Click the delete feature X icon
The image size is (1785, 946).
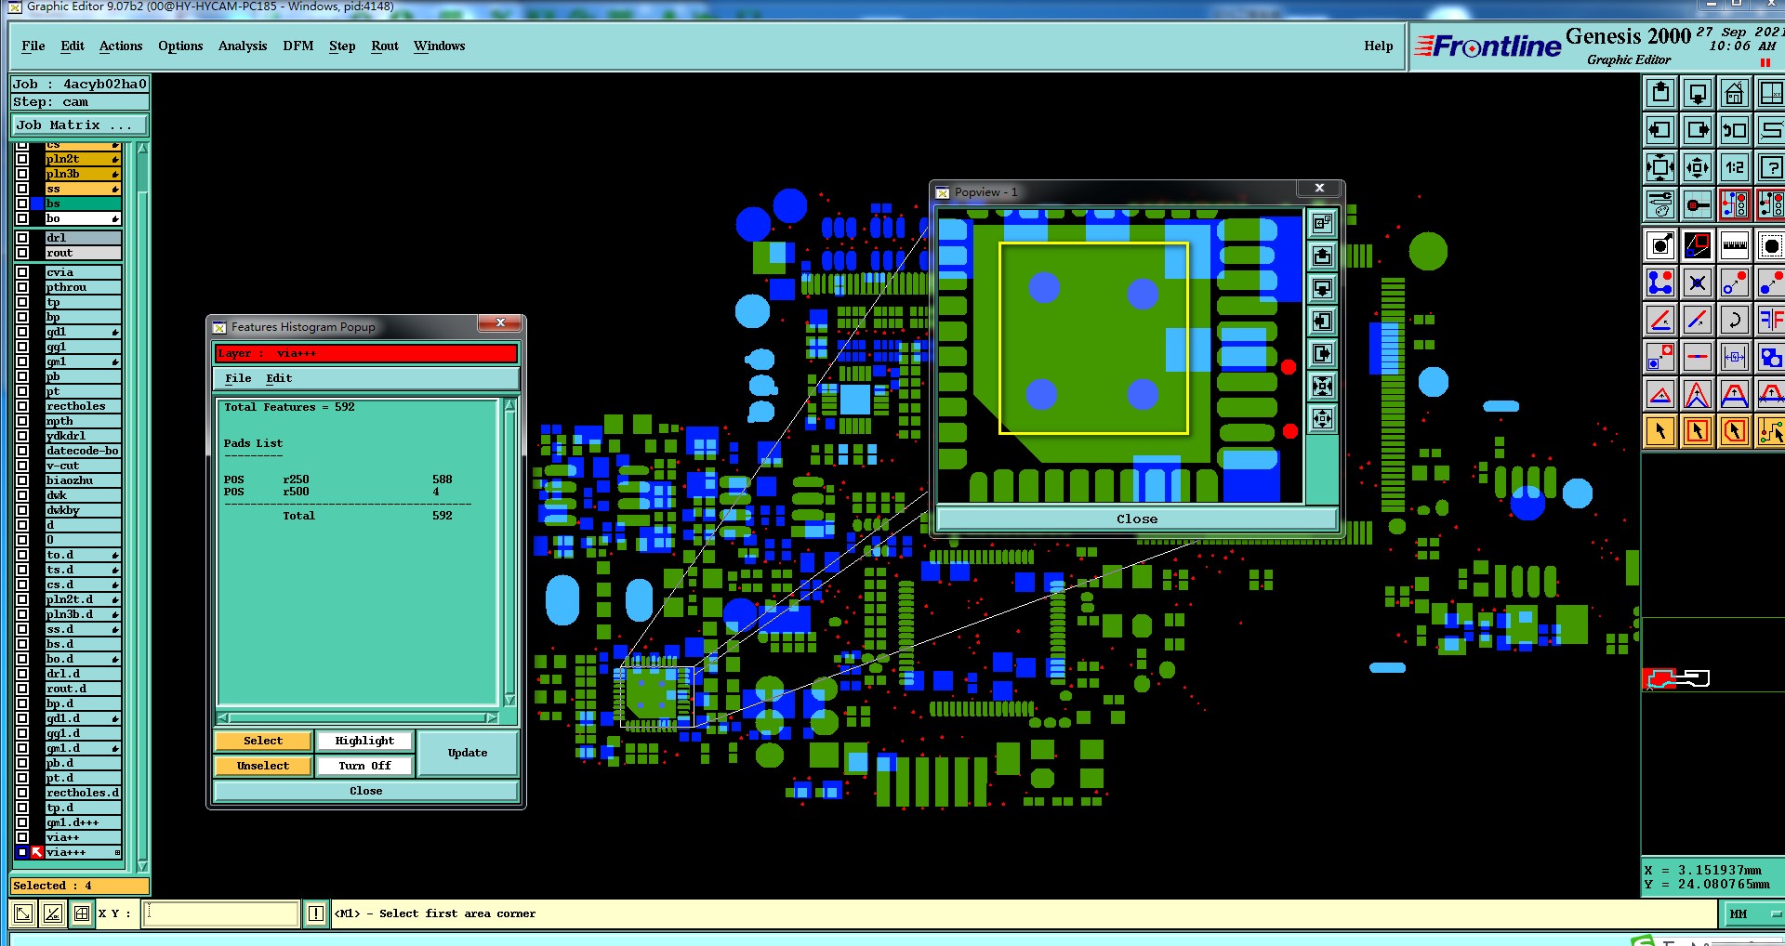(x=1698, y=283)
